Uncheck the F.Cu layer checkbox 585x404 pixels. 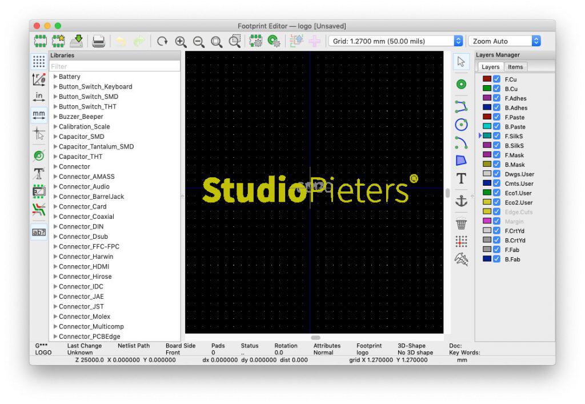click(496, 79)
